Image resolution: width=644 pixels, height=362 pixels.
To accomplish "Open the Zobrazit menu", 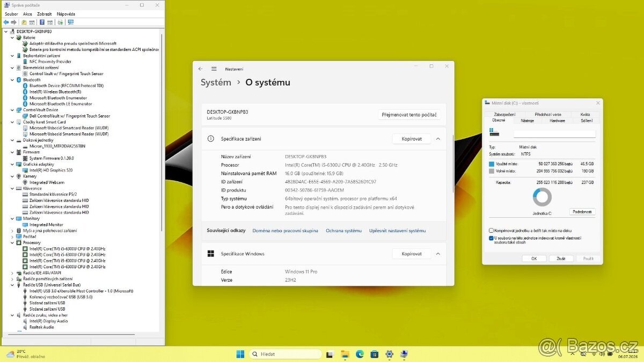I will tap(45, 14).
